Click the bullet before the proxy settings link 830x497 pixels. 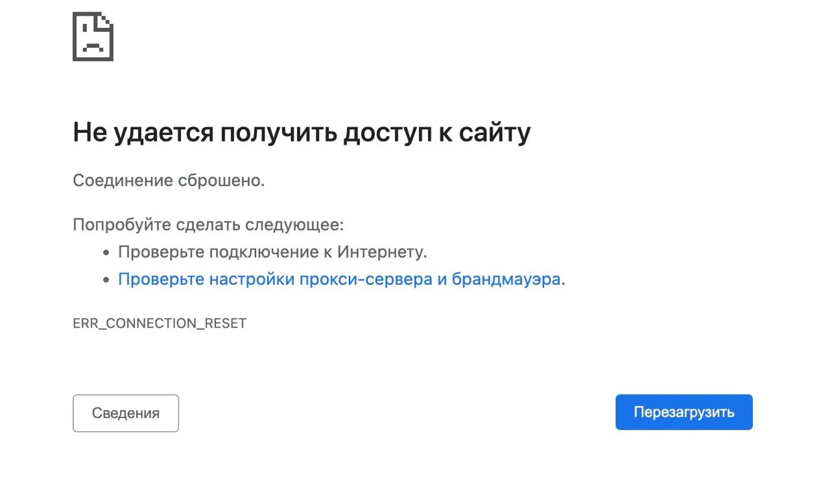(x=107, y=280)
